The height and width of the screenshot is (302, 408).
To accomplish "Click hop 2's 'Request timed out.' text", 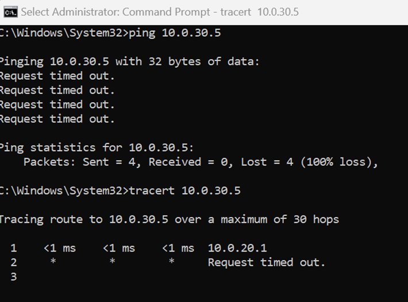I will click(267, 262).
